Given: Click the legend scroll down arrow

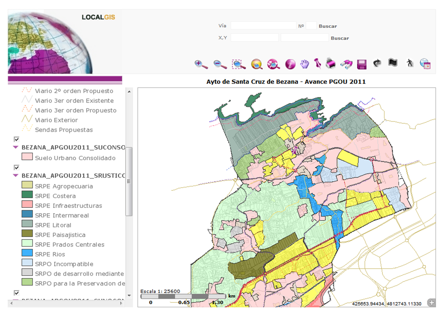Looking at the screenshot, I should [x=129, y=296].
